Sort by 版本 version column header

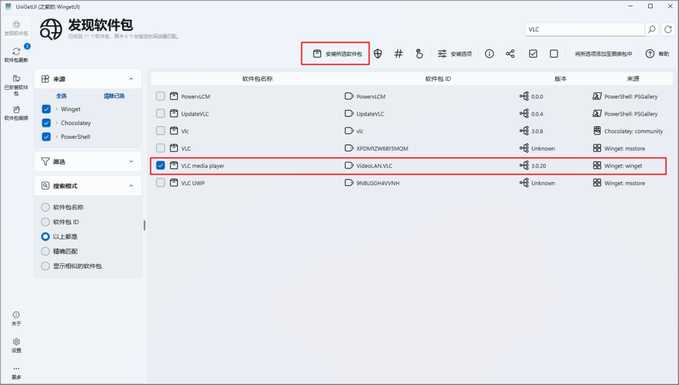[x=560, y=79]
